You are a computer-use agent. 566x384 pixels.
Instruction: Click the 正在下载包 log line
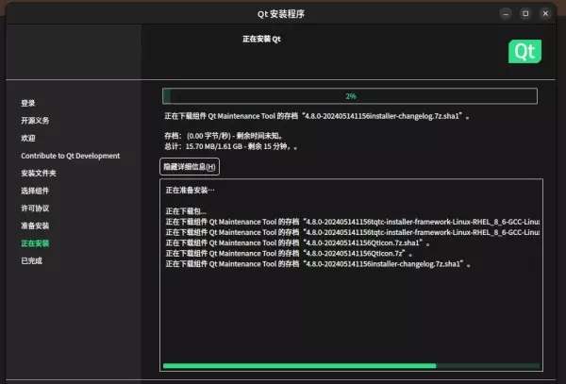186,211
